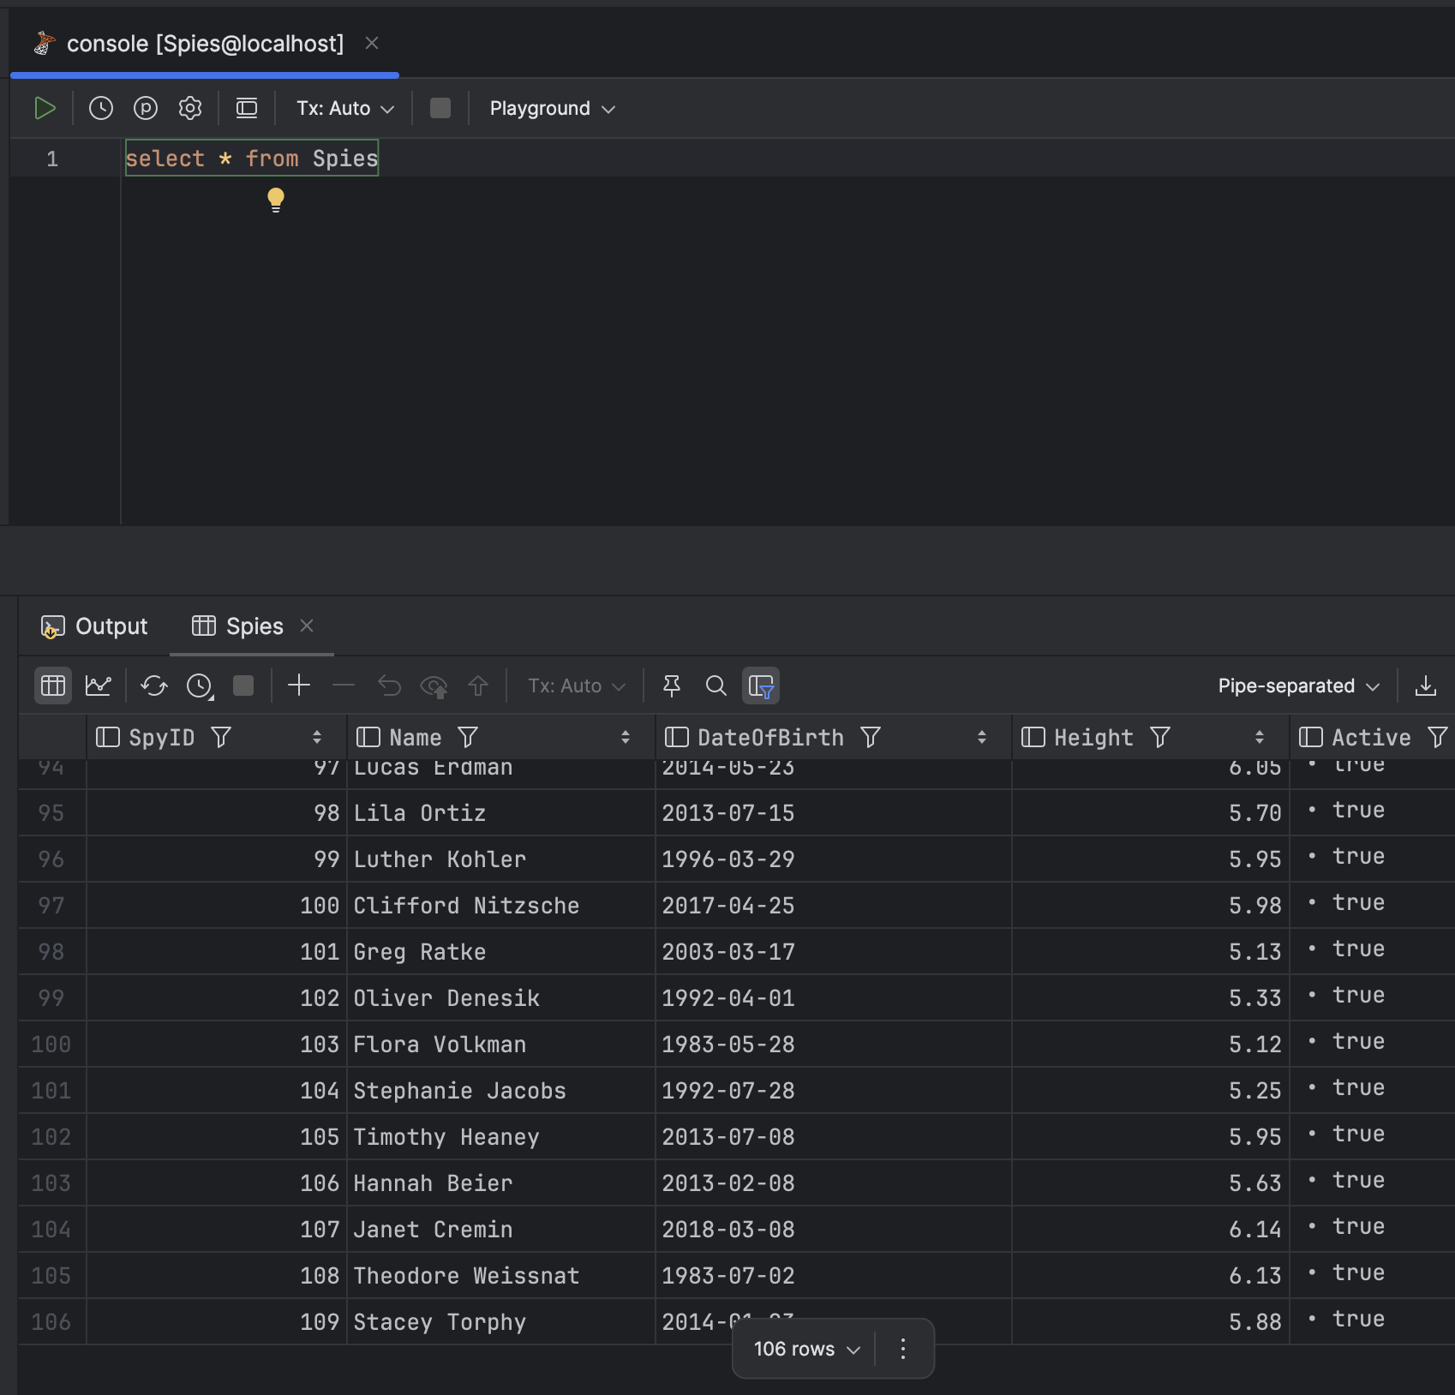Reload the Spies result data
Viewport: 1455px width, 1395px height.
coord(154,686)
